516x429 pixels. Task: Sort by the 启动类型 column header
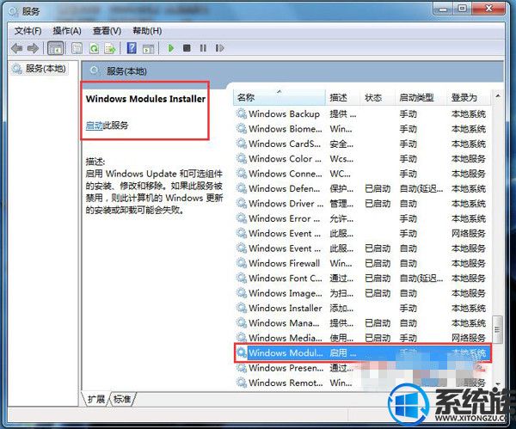pos(421,98)
